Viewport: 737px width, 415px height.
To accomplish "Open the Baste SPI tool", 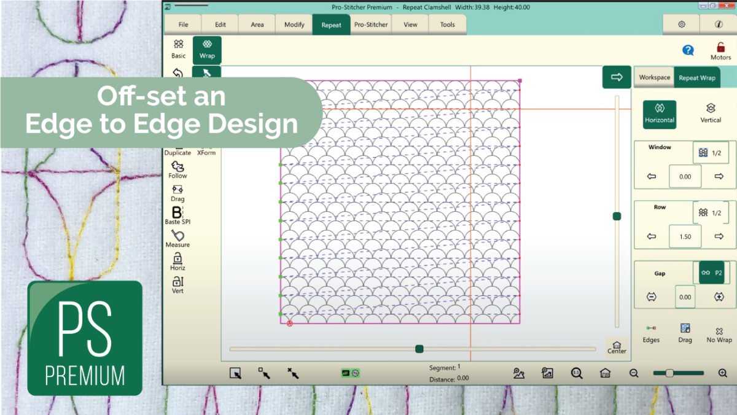I will tap(177, 217).
